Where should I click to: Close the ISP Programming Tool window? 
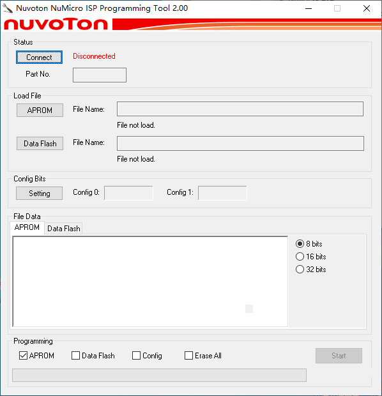pos(367,8)
